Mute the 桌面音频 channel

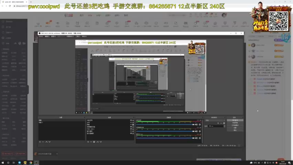coord(196,125)
